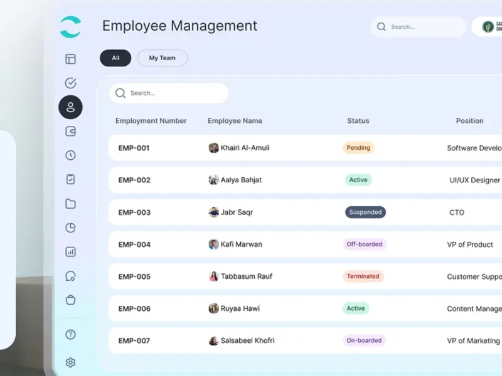Screen dimensions: 502x376
Task: Open the headset support icon in sidebar
Action: [70, 276]
